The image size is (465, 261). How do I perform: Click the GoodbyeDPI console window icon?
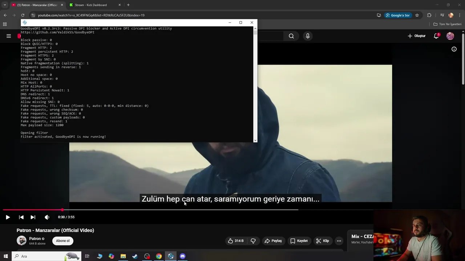tap(25, 22)
